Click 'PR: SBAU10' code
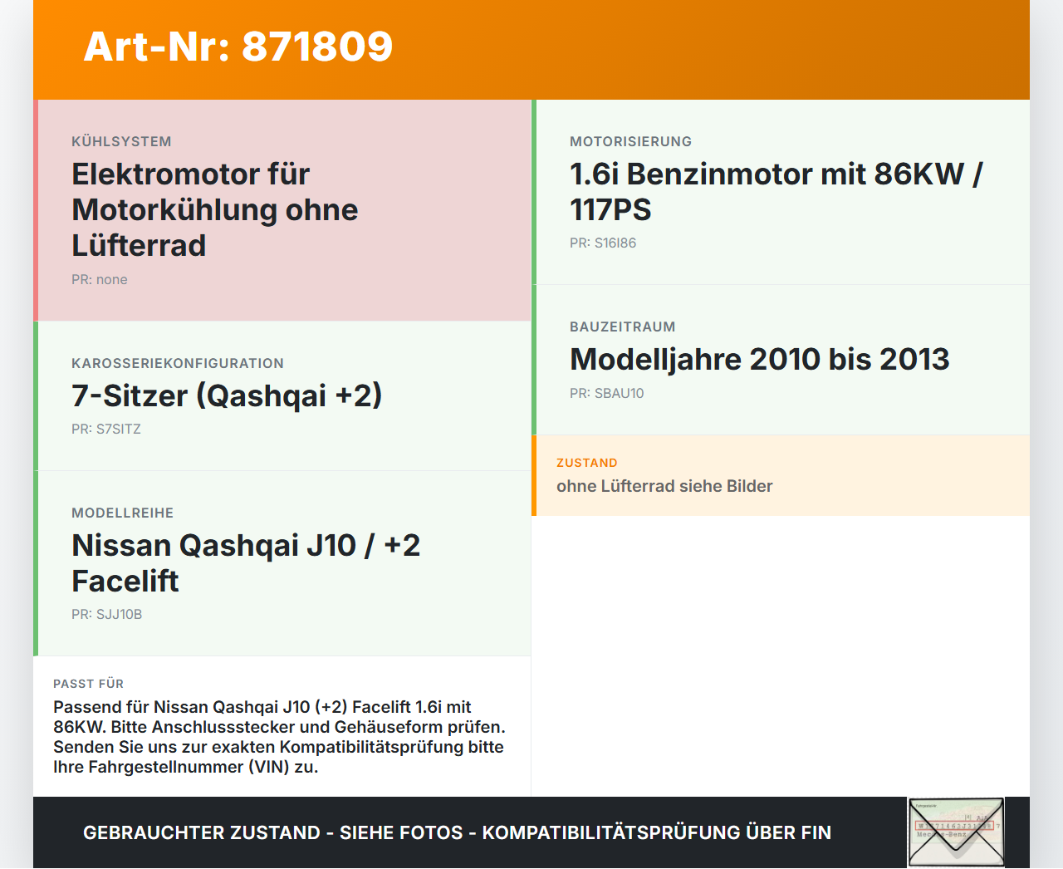Image resolution: width=1063 pixels, height=869 pixels. [x=607, y=394]
